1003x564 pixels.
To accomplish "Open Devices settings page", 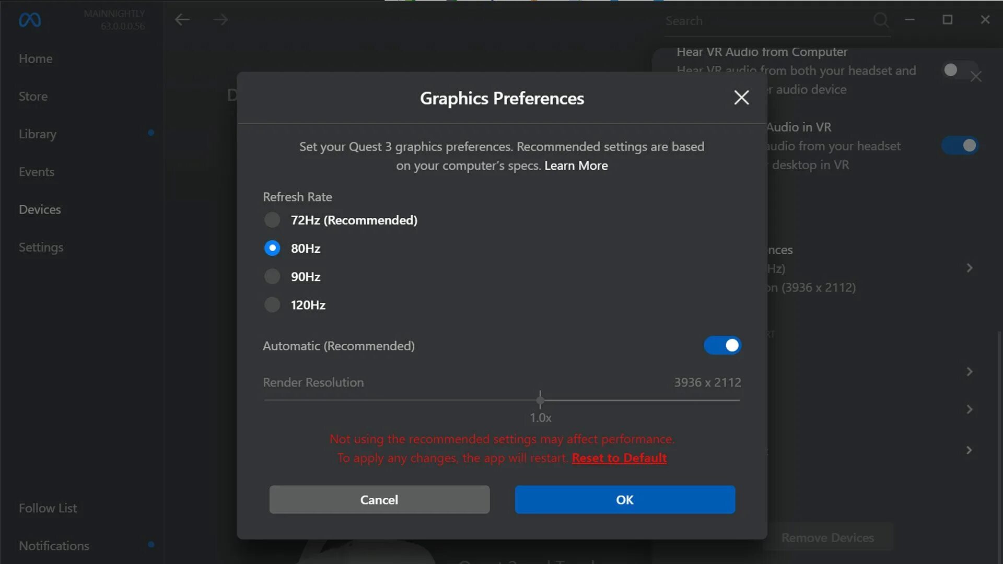I will pyautogui.click(x=39, y=209).
